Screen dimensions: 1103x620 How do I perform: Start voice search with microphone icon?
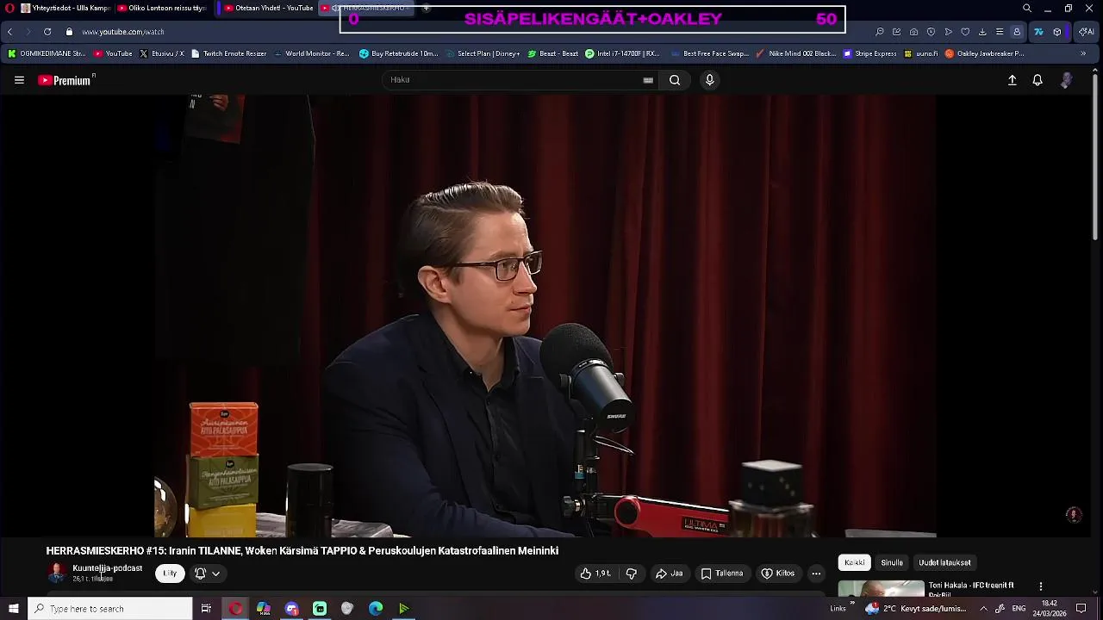[x=709, y=80]
